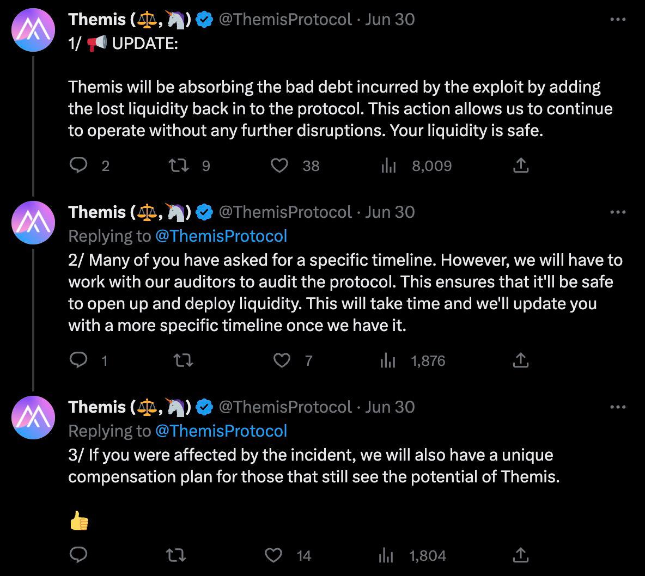Retweet the 3/ compensation plan tweet
The image size is (645, 576).
click(175, 555)
